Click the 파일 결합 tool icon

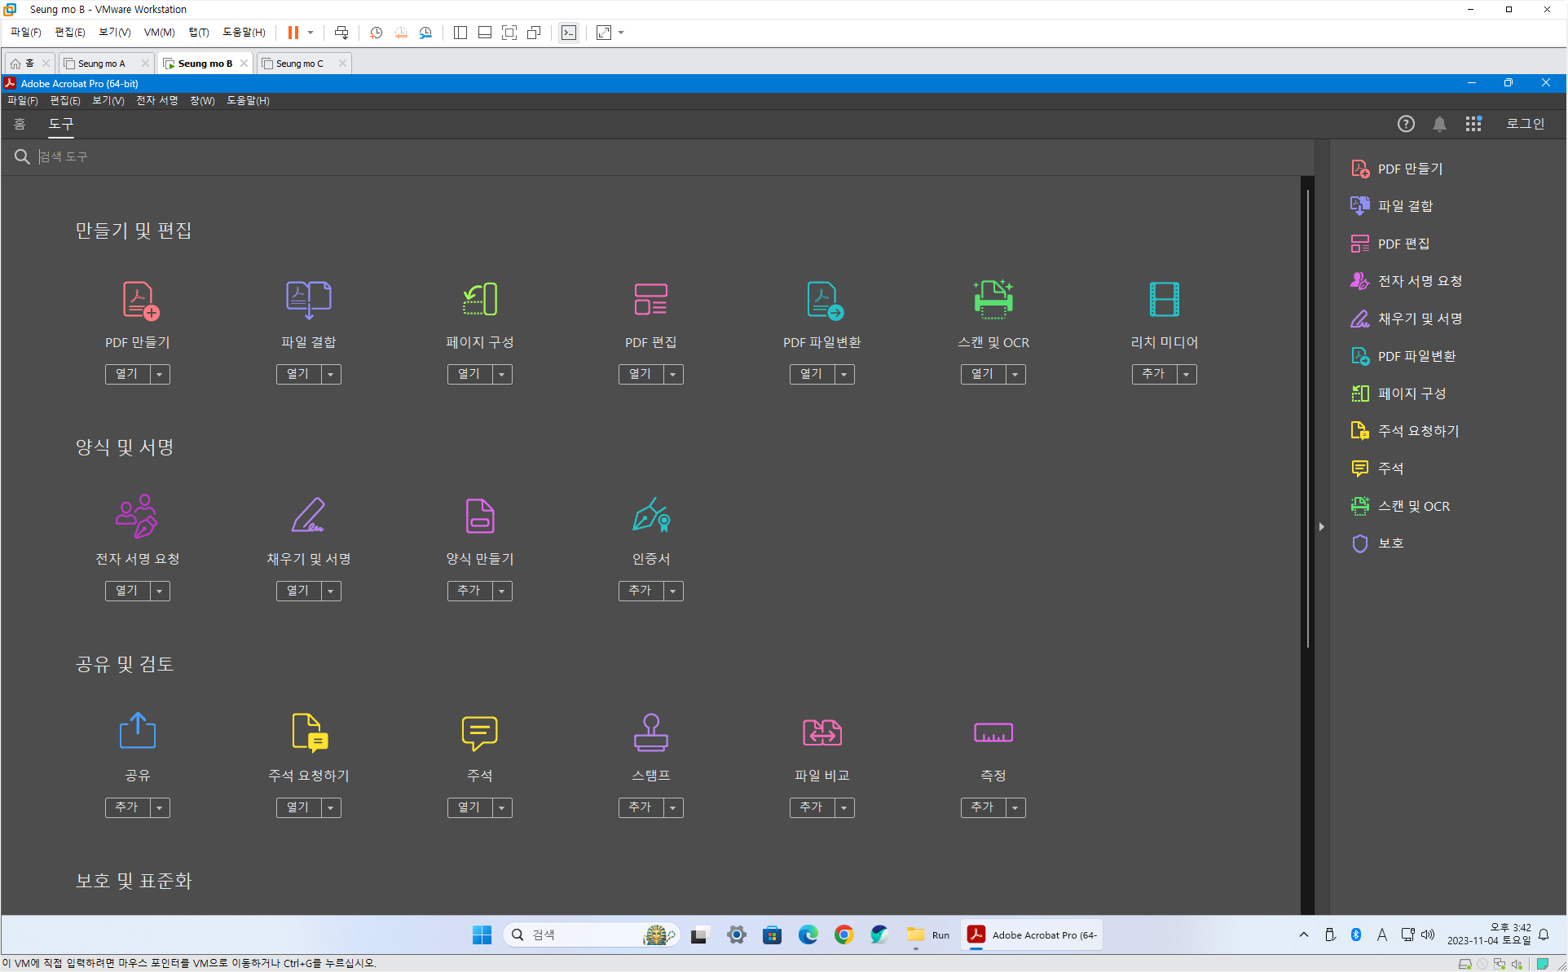(x=308, y=300)
